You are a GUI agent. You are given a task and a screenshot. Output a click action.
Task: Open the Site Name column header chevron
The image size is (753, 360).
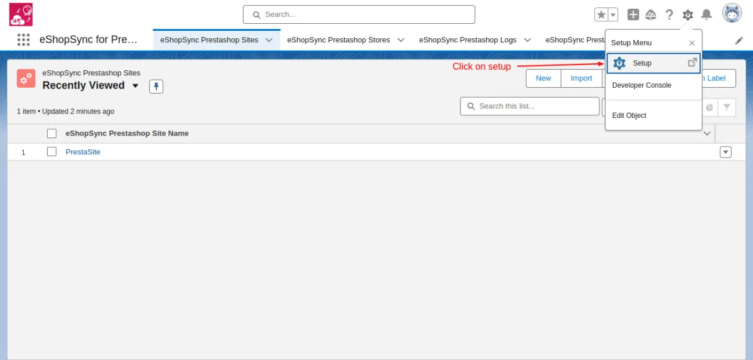tap(707, 134)
